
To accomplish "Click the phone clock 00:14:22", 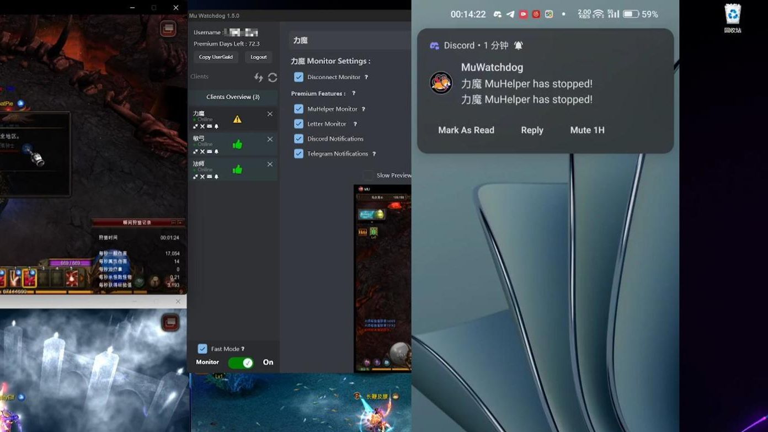I will click(468, 14).
